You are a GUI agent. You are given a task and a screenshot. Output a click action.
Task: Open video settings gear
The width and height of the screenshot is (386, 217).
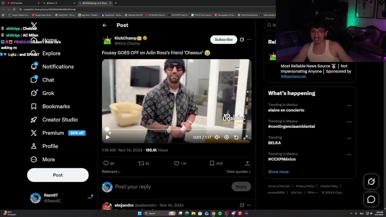pyautogui.click(x=226, y=137)
